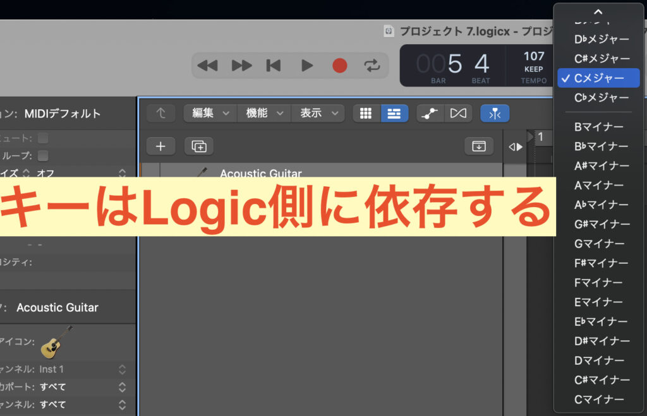The width and height of the screenshot is (647, 416).
Task: Click the Acoustic Guitar inspector name
Action: 57,307
